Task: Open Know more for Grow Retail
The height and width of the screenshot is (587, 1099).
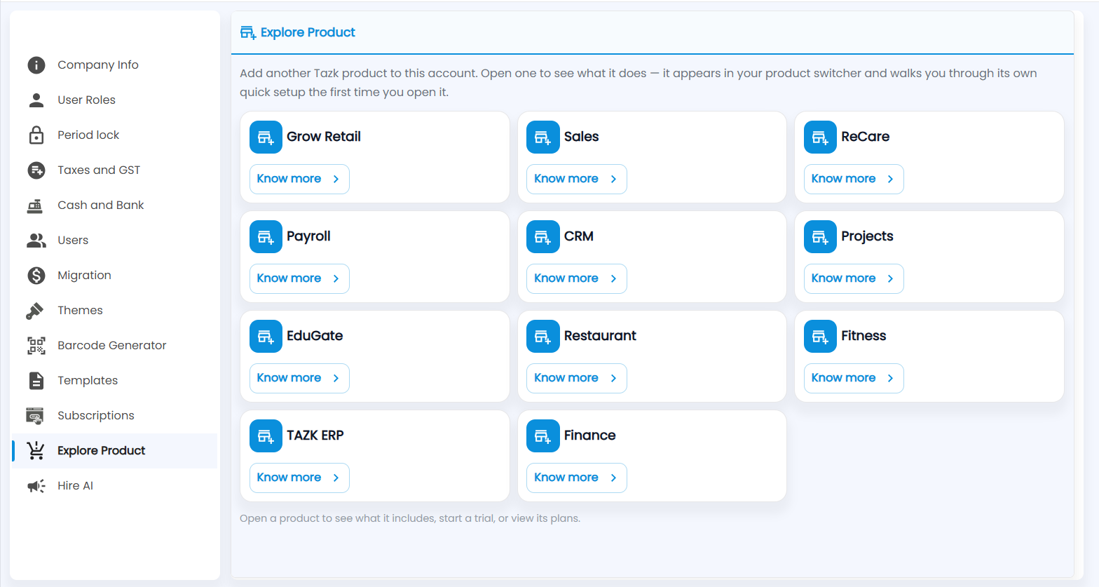Action: pos(299,179)
